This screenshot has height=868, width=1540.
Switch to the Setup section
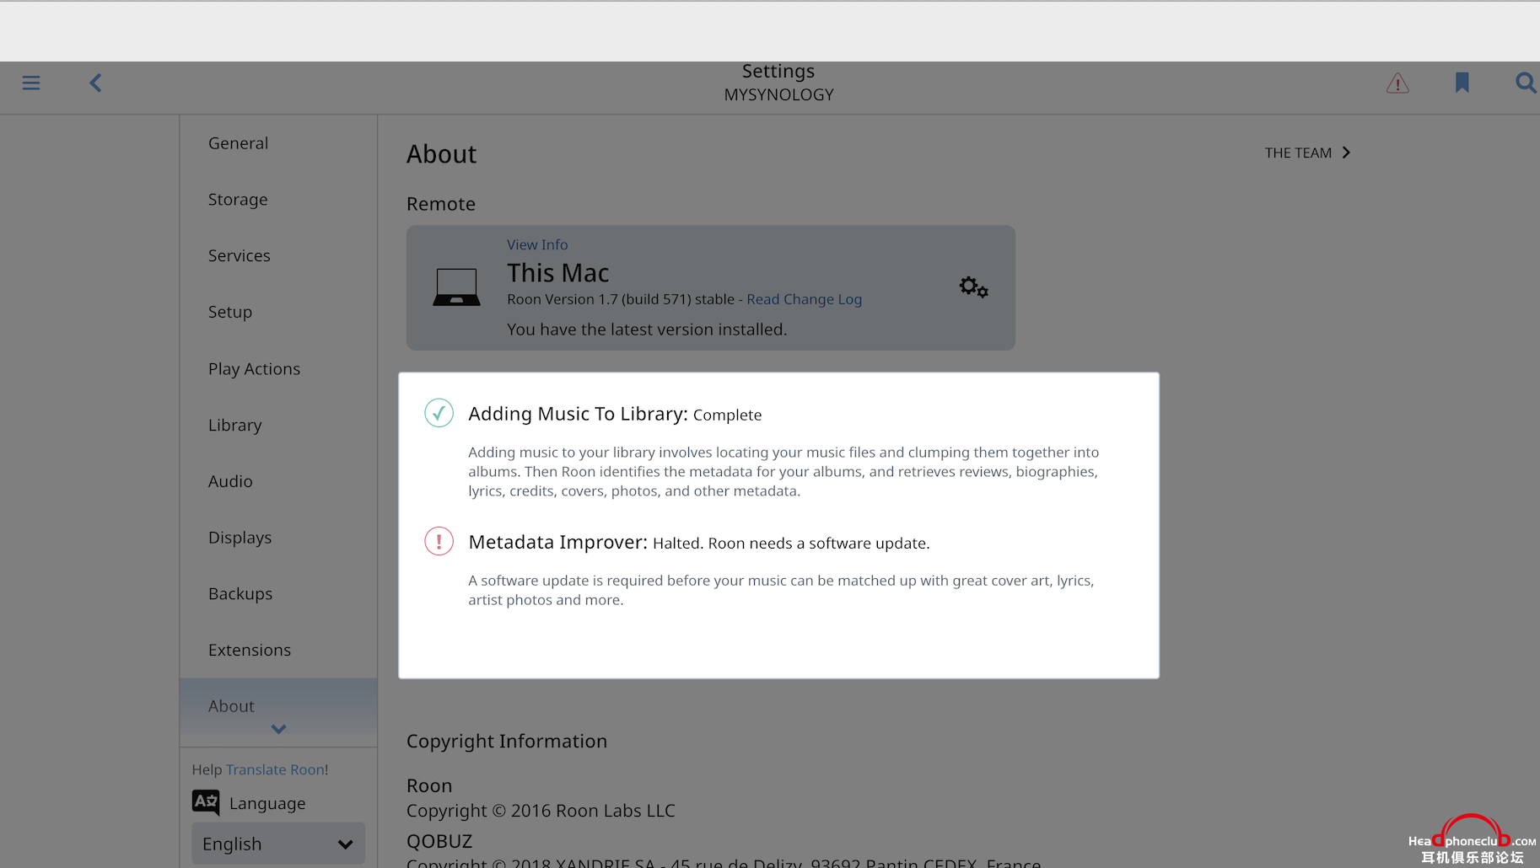coord(278,312)
